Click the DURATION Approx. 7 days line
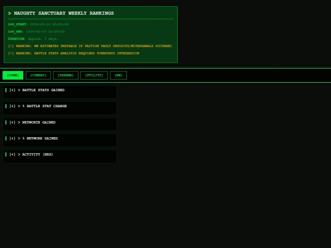The height and width of the screenshot is (248, 331). coord(33,39)
